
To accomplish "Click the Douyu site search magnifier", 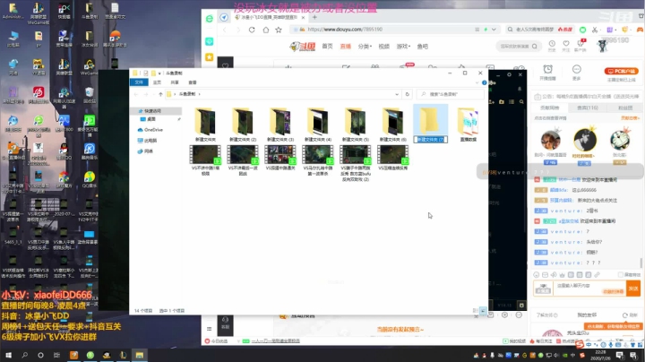I will pos(534,46).
